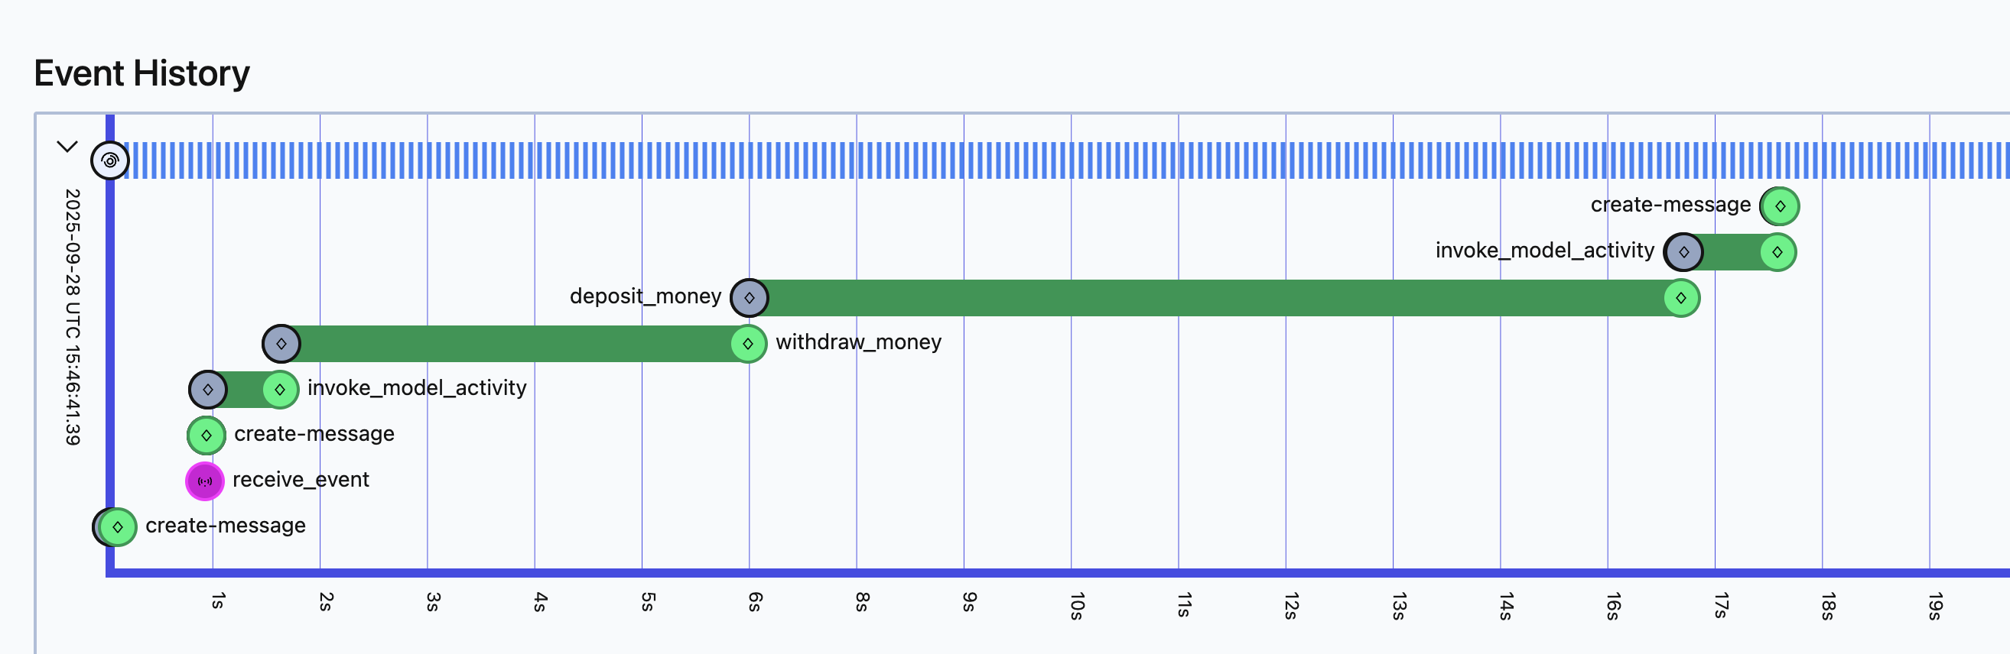Image resolution: width=2010 pixels, height=654 pixels.
Task: Click the withdraw_money label
Action: click(x=858, y=342)
